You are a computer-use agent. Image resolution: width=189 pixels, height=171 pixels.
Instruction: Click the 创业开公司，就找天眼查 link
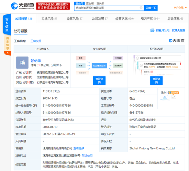pos(170,30)
